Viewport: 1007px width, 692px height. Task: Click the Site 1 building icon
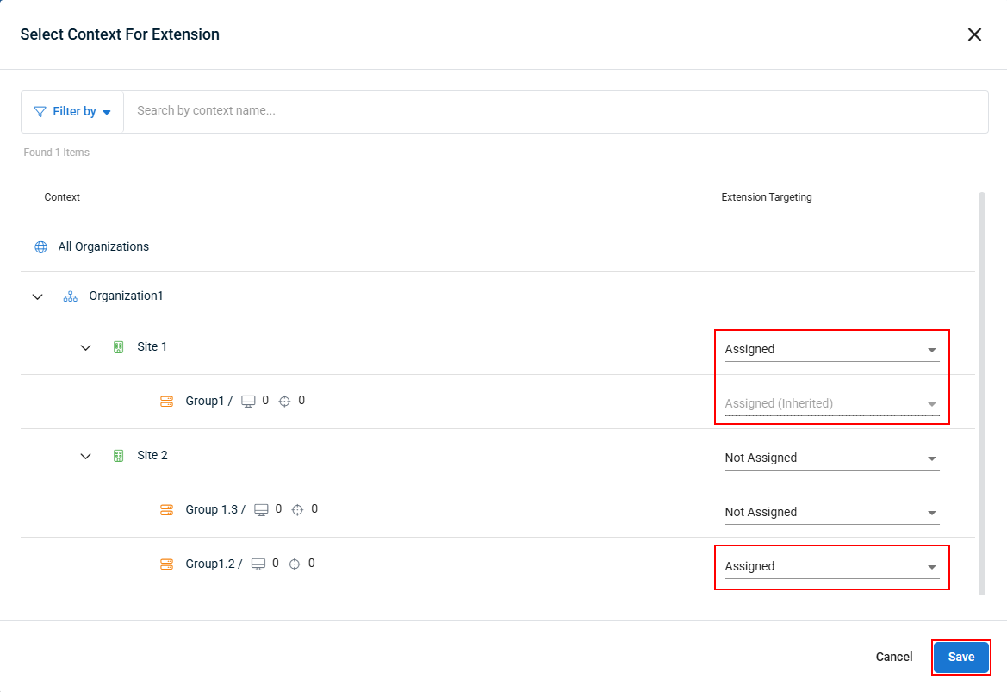click(118, 347)
